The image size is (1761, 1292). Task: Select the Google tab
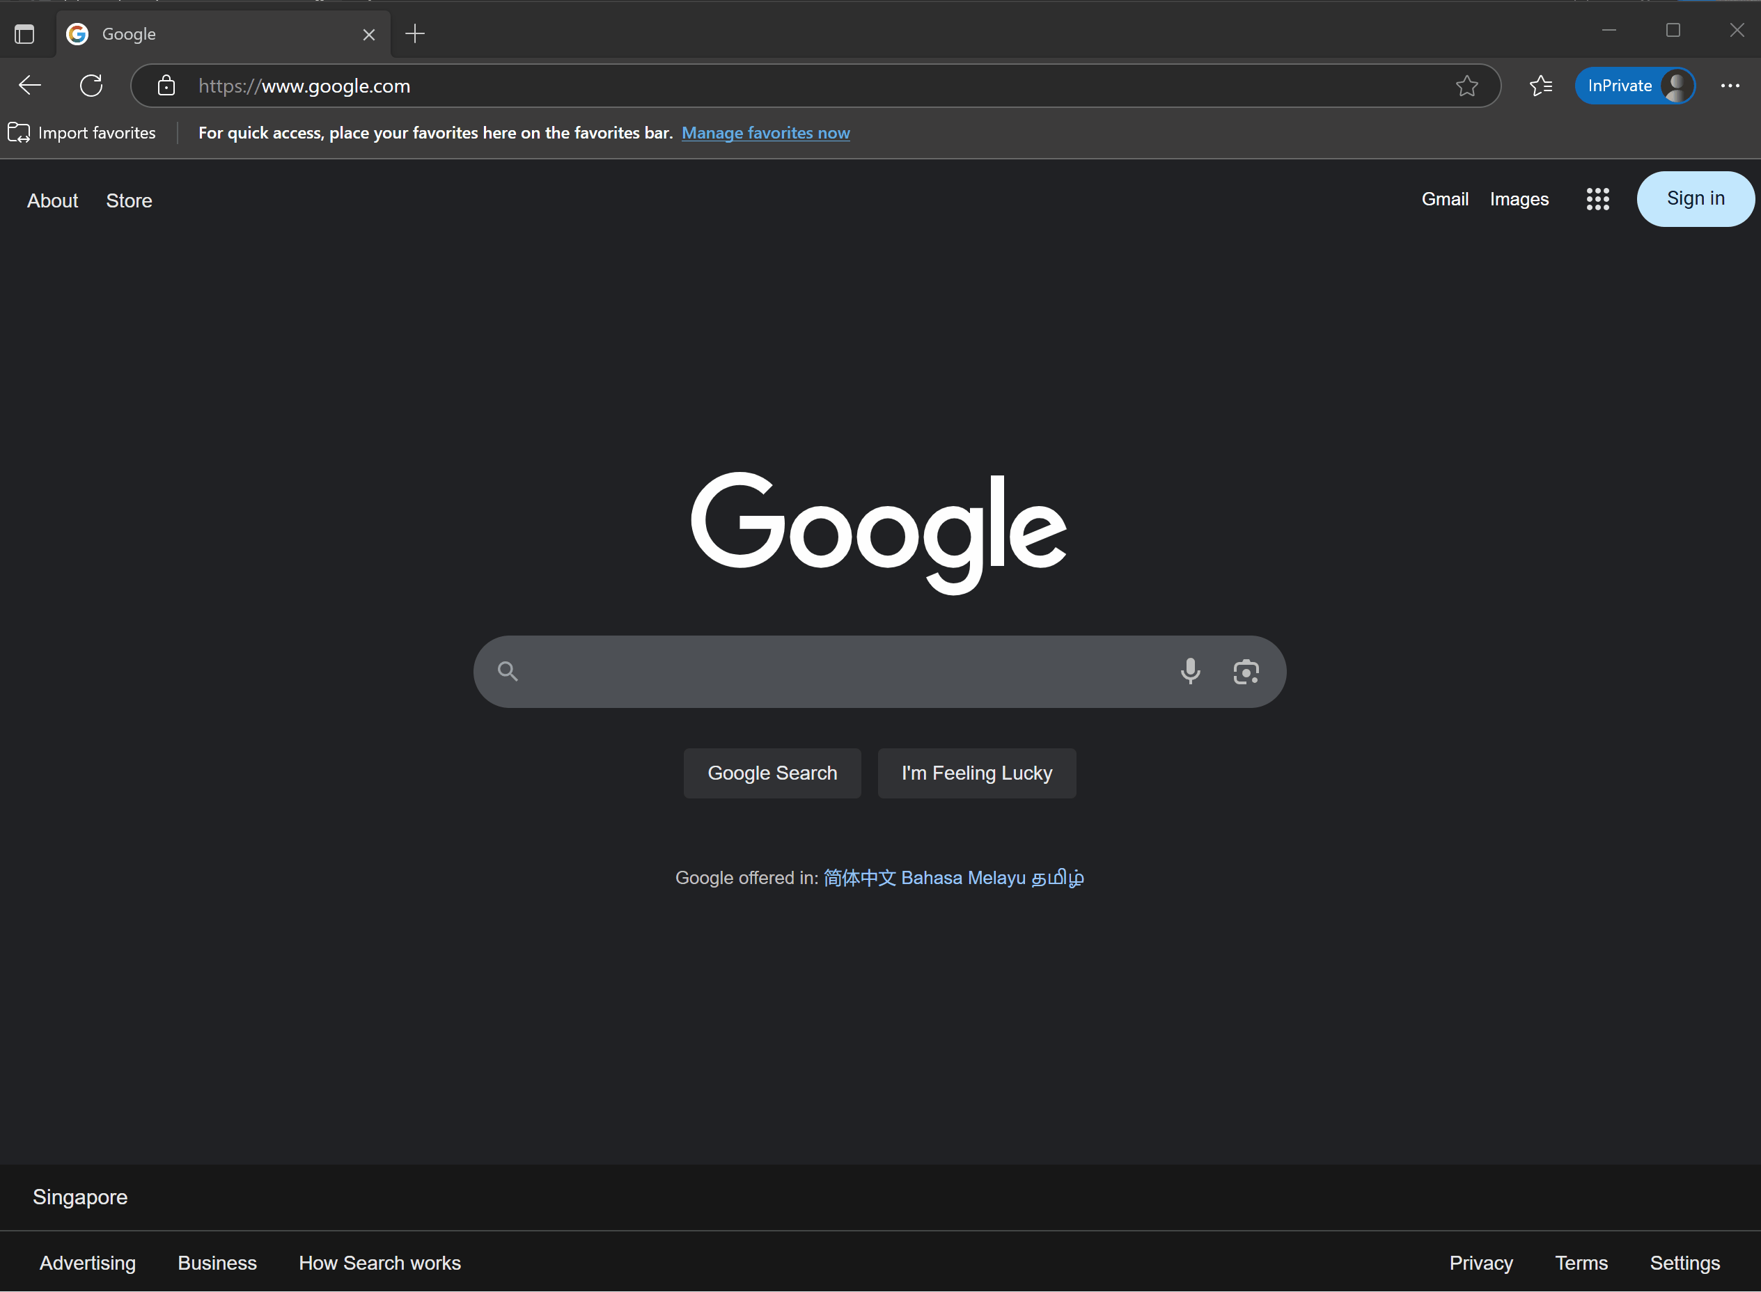[x=223, y=34]
